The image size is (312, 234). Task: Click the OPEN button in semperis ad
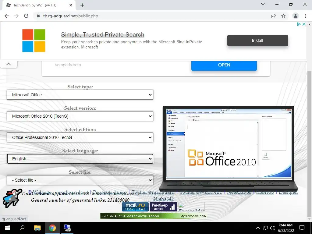[x=224, y=65]
